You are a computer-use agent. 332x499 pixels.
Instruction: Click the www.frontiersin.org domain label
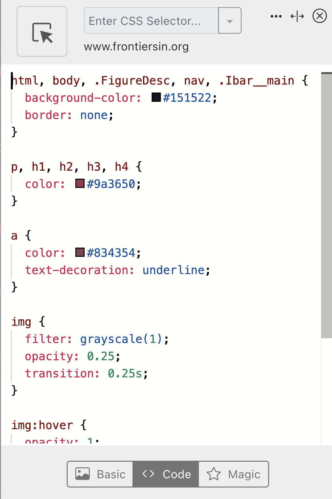(136, 47)
